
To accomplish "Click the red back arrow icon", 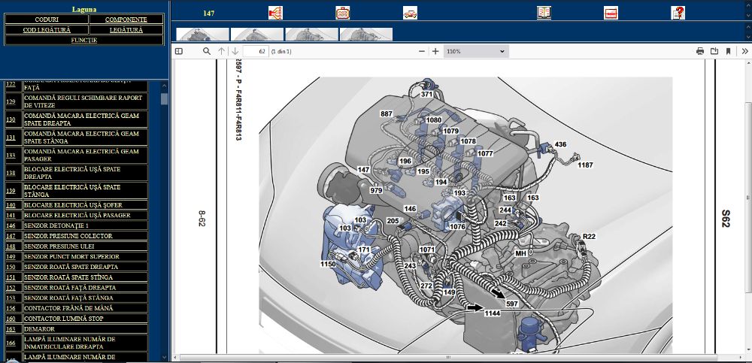I will [611, 13].
